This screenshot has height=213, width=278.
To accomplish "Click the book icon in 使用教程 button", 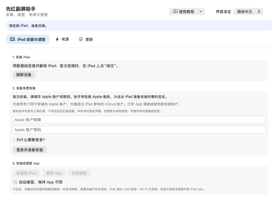I will 175,12.
